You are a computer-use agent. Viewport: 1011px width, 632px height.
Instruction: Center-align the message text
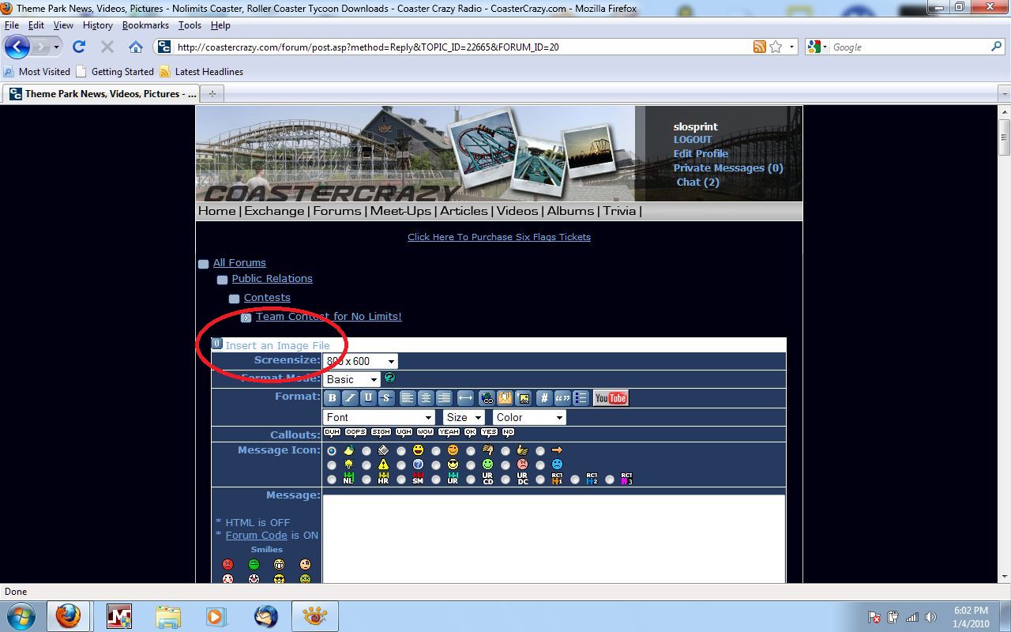click(426, 398)
